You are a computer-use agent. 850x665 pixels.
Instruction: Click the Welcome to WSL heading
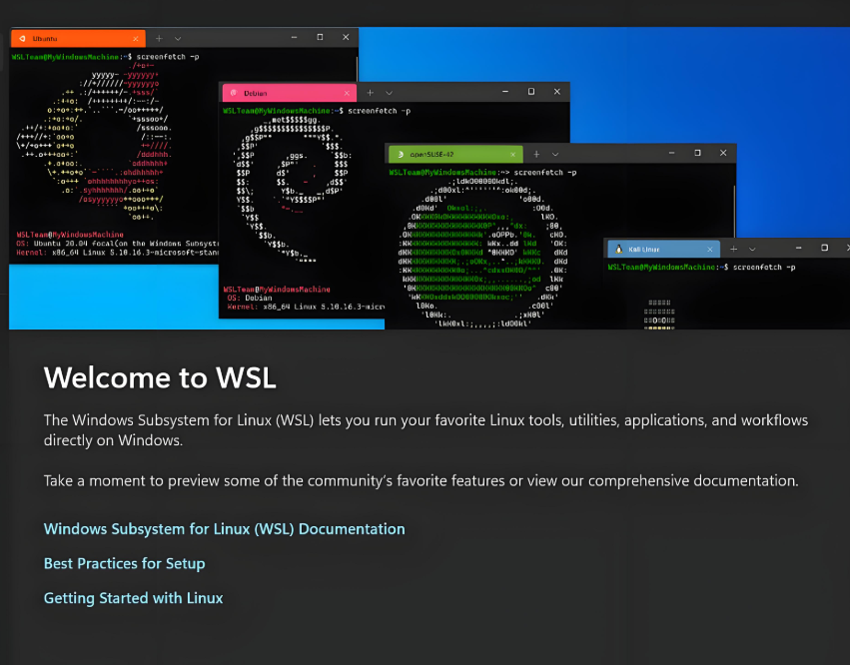point(160,377)
